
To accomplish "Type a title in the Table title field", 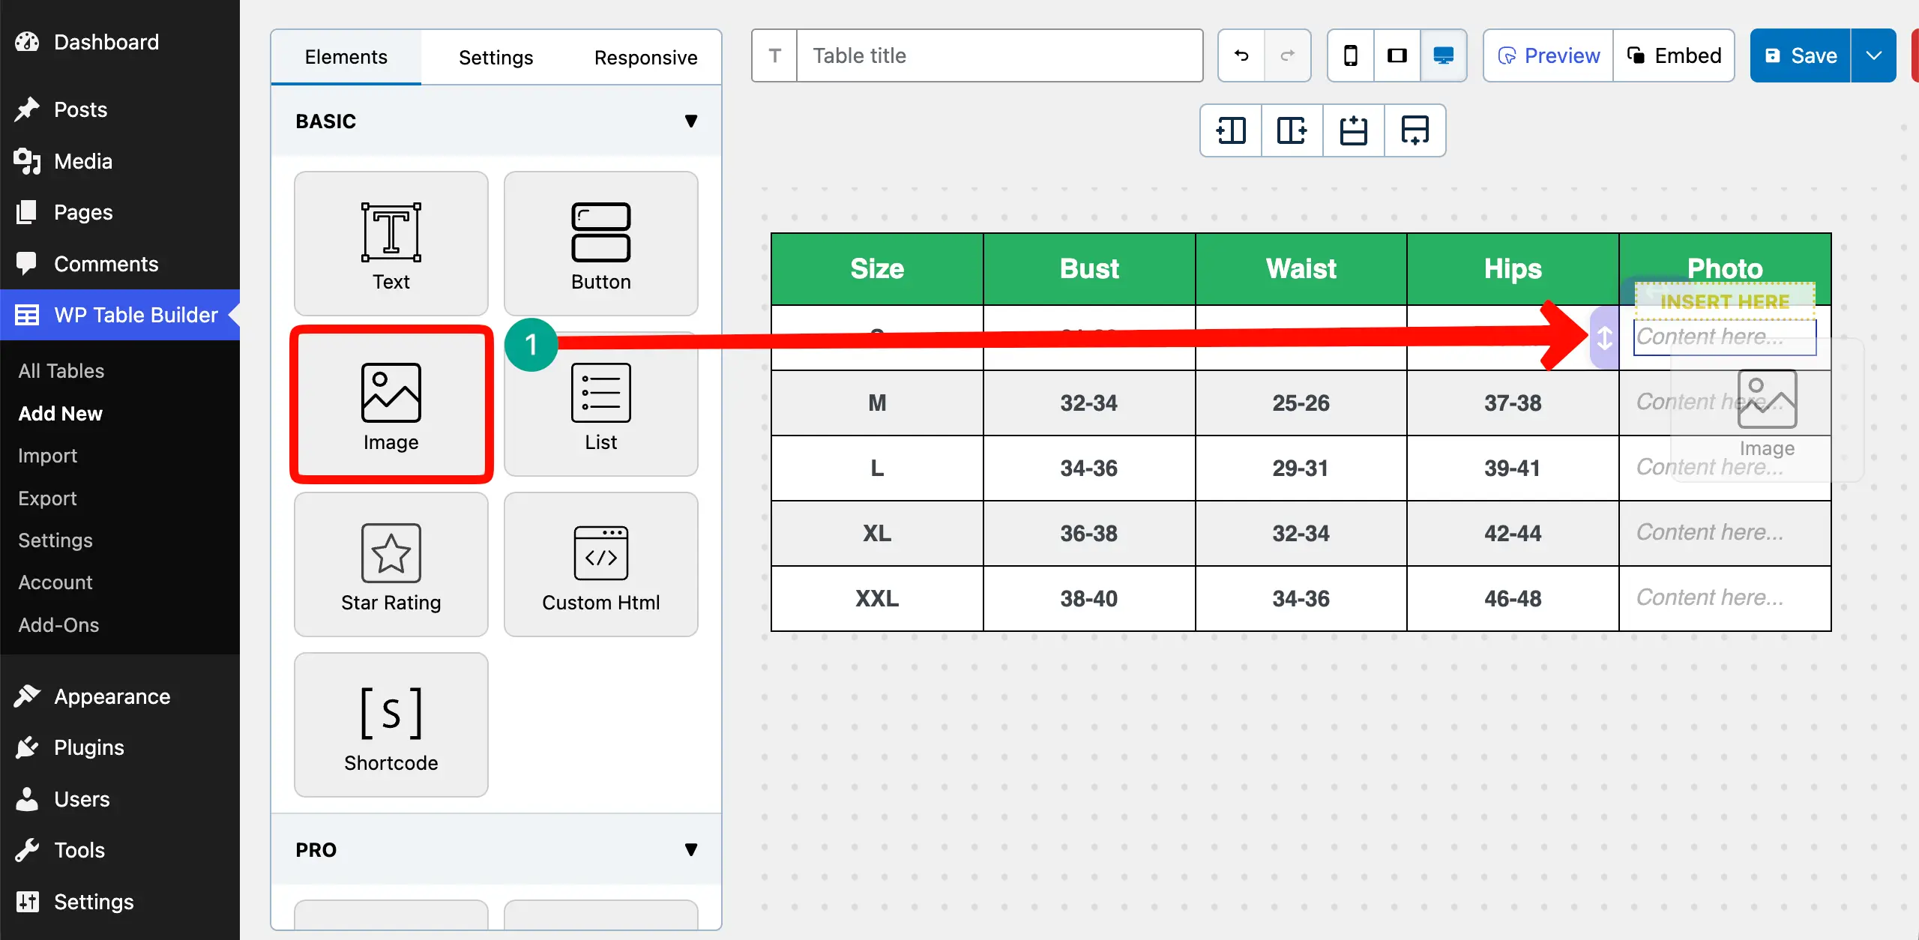I will (x=1001, y=55).
